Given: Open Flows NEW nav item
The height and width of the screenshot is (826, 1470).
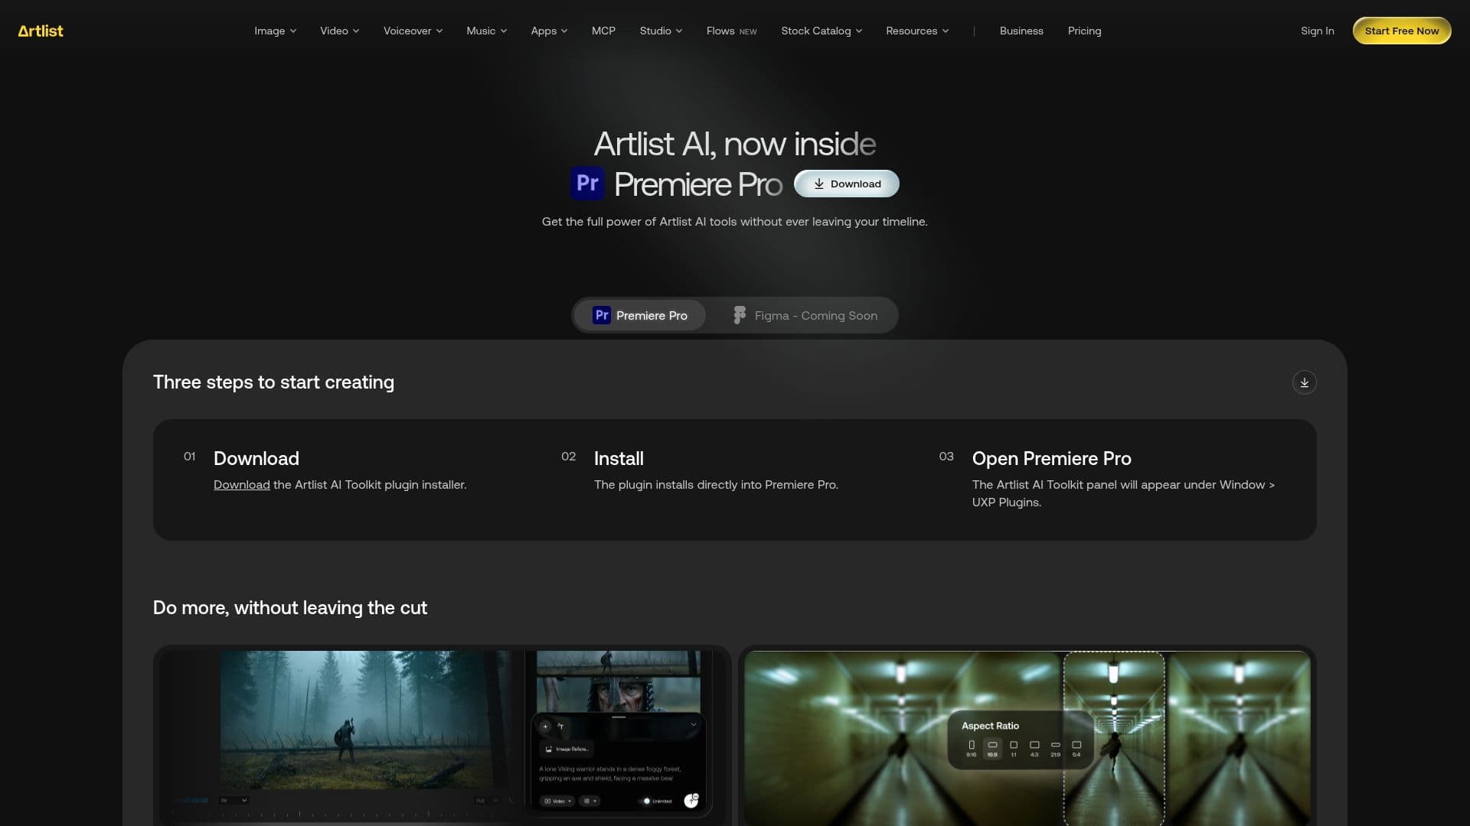Looking at the screenshot, I should click(731, 31).
